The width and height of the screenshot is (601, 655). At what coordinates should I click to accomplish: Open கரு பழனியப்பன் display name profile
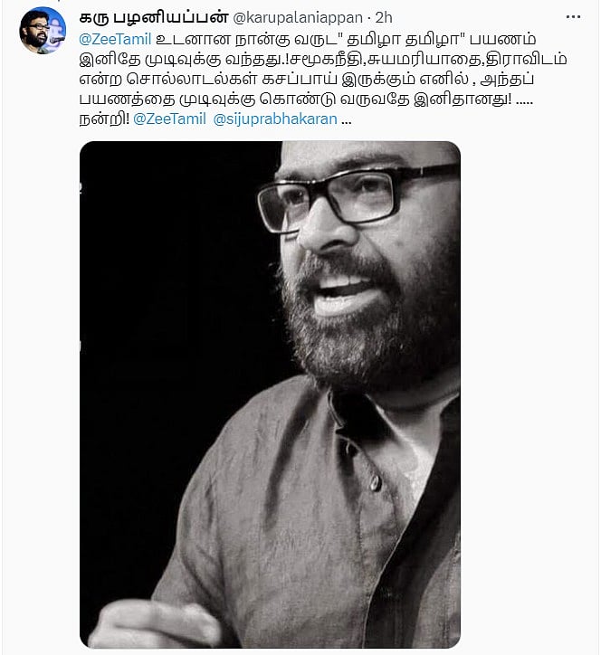(x=154, y=17)
